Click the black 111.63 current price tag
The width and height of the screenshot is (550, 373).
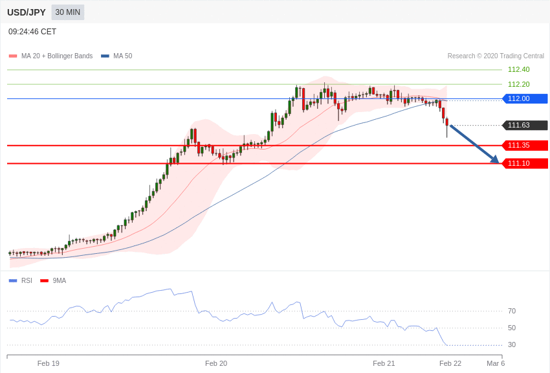(525, 125)
